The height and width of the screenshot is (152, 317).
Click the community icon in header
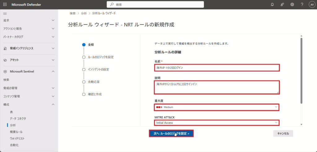tap(282, 5)
